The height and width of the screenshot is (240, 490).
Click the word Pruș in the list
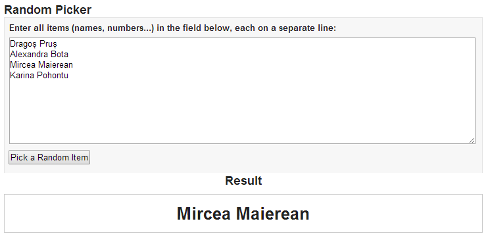pyautogui.click(x=49, y=44)
